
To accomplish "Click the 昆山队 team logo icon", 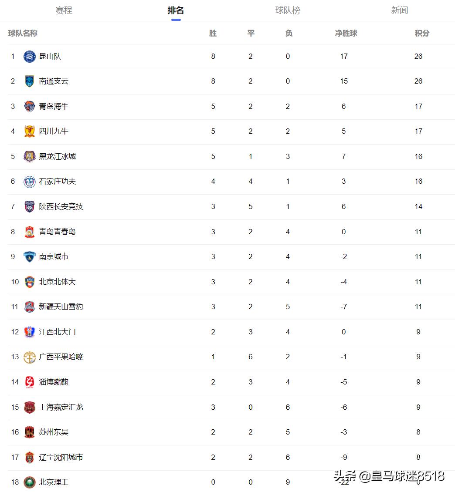I will coord(29,57).
